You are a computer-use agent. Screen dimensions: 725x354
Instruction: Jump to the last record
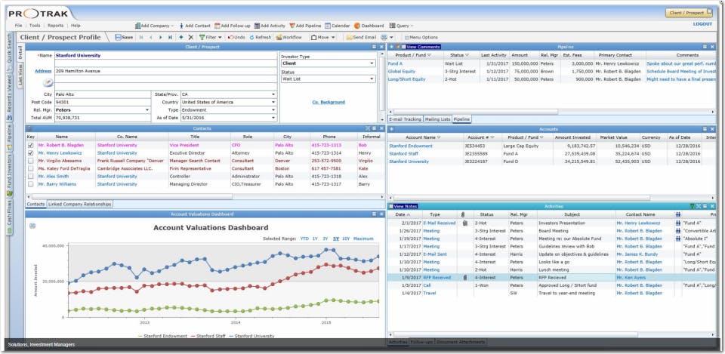[170, 38]
